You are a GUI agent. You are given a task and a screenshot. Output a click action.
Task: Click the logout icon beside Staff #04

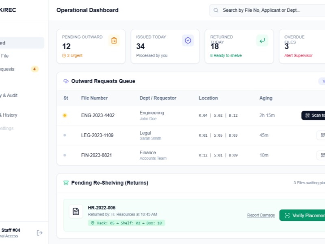tap(39, 233)
